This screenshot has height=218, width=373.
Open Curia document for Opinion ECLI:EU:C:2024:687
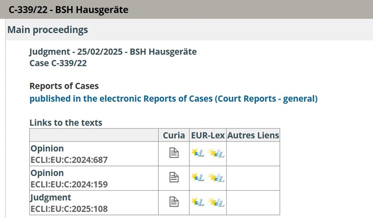tap(174, 153)
